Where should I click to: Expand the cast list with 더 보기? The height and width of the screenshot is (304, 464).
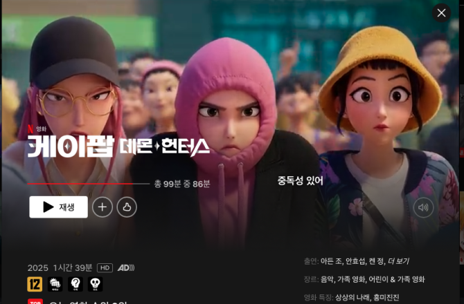(x=399, y=261)
